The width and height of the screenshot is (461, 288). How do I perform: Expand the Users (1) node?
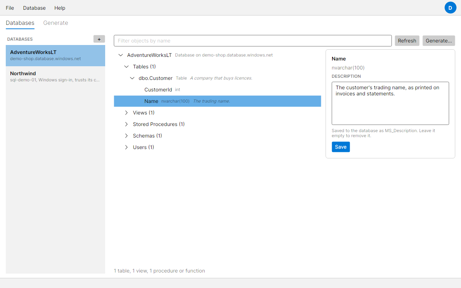pyautogui.click(x=126, y=147)
